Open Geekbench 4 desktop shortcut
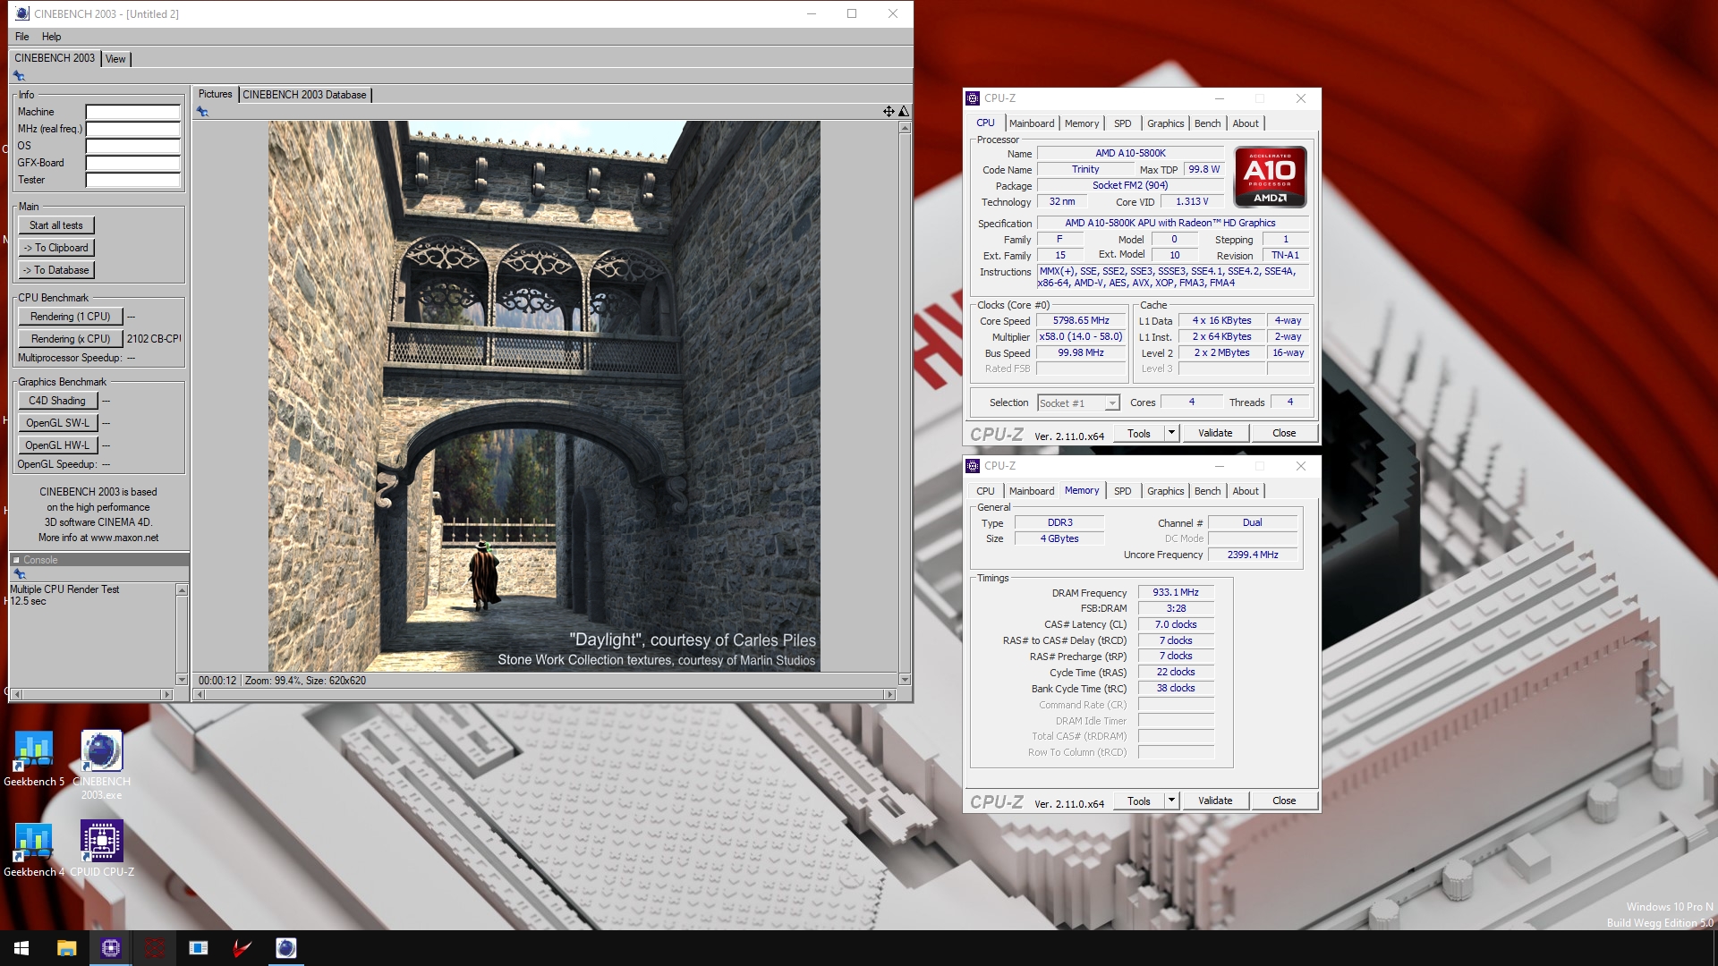Screen dimensions: 1718x966 click(x=33, y=849)
